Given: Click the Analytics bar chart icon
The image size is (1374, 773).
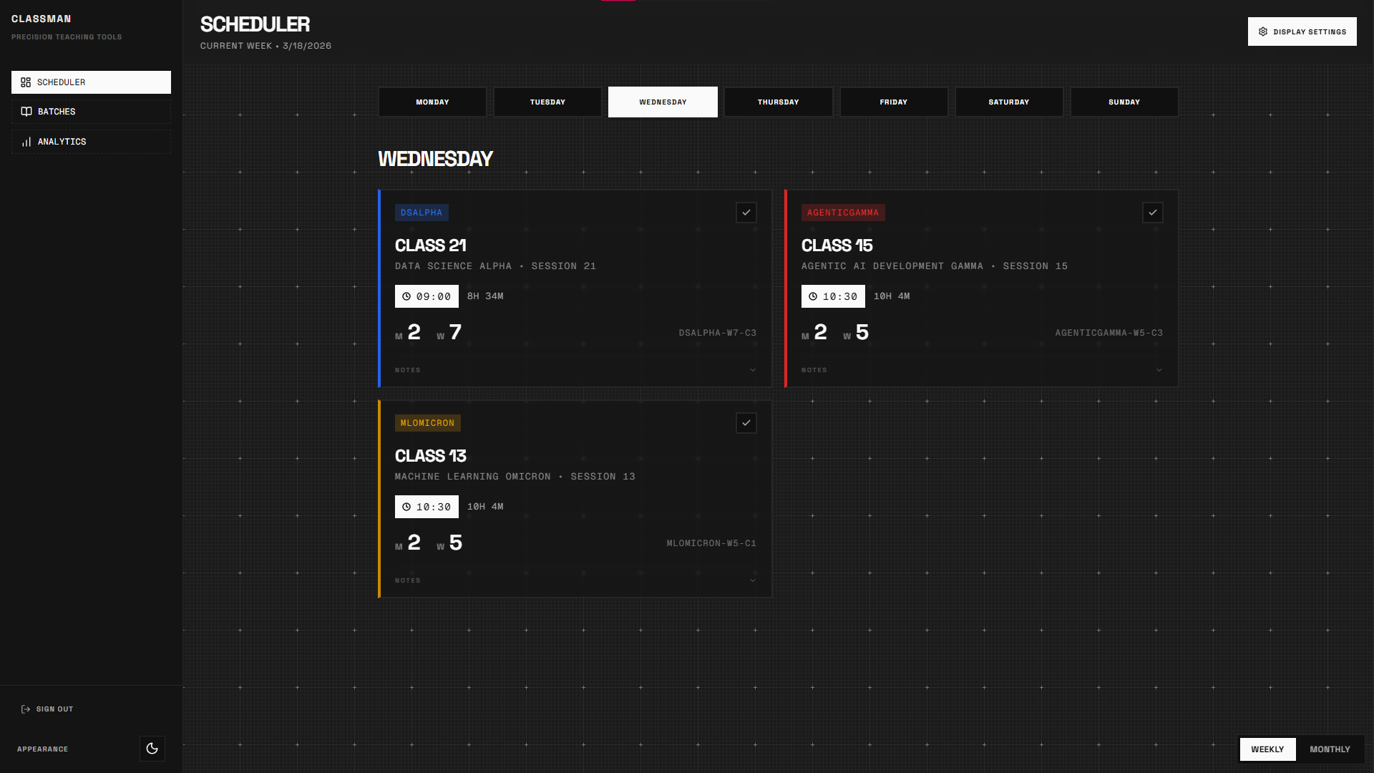Looking at the screenshot, I should [x=27, y=141].
